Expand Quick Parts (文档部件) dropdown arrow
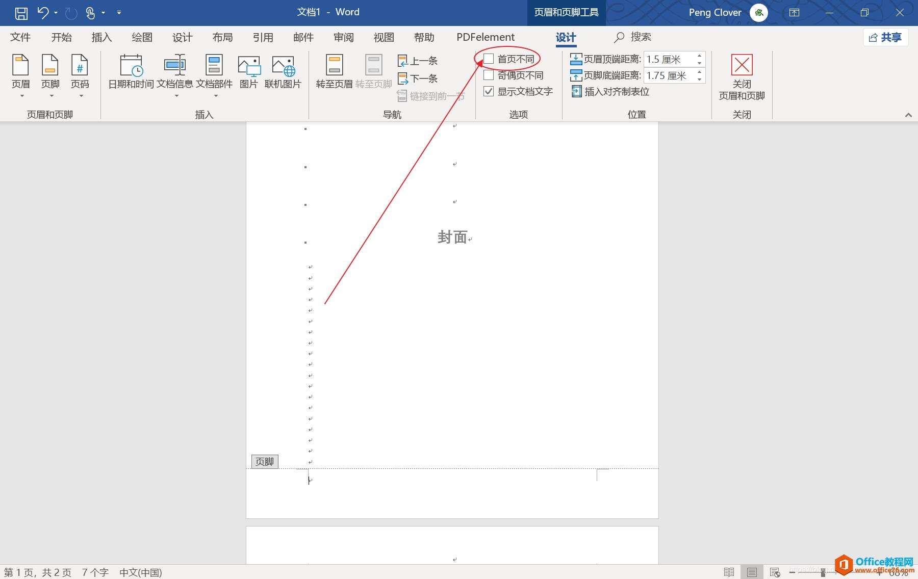This screenshot has width=918, height=579. coord(215,96)
